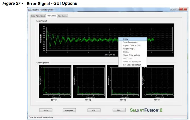This screenshot has height=120, width=190.
Task: Select Save Image As... menu entry
Action: click(133, 42)
